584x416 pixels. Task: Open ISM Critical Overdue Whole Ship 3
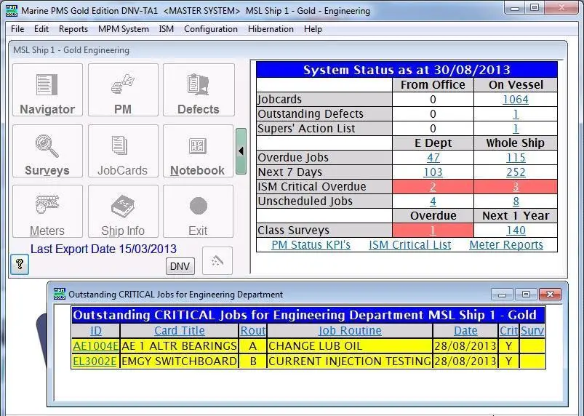point(516,187)
